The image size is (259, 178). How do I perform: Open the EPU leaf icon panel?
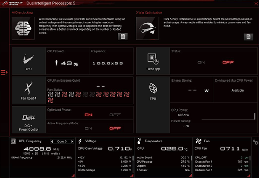pyautogui.click(x=153, y=90)
